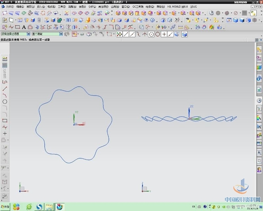This screenshot has height=211, width=263.
Task: Click the Windows Start button
Action: (x=5, y=207)
